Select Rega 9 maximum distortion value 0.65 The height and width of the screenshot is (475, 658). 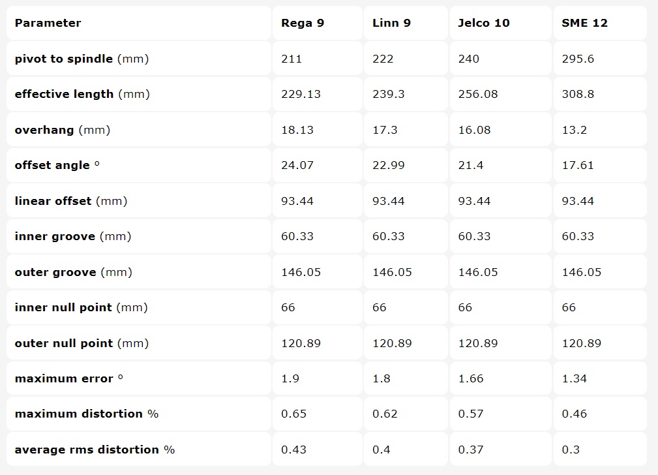pos(293,414)
